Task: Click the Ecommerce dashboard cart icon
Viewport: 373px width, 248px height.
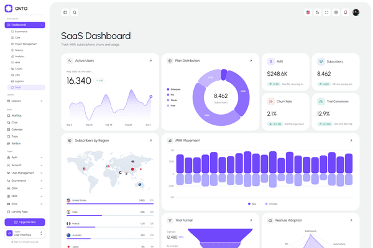Action: click(12, 32)
